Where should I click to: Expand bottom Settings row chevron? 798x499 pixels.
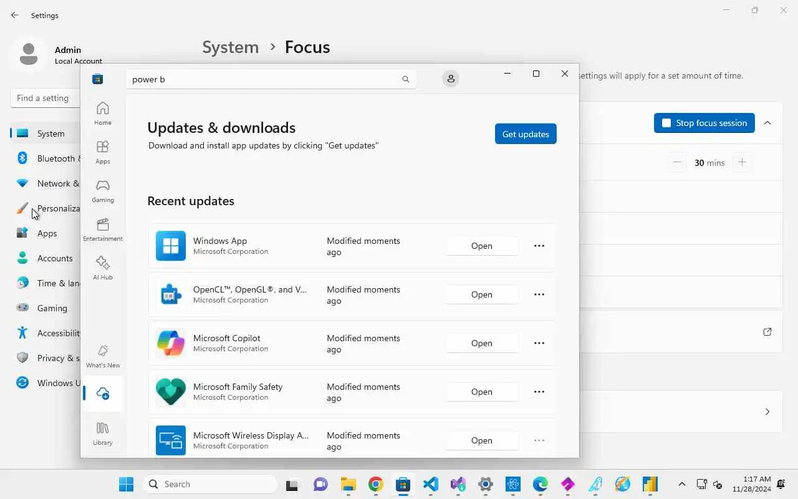point(767,412)
